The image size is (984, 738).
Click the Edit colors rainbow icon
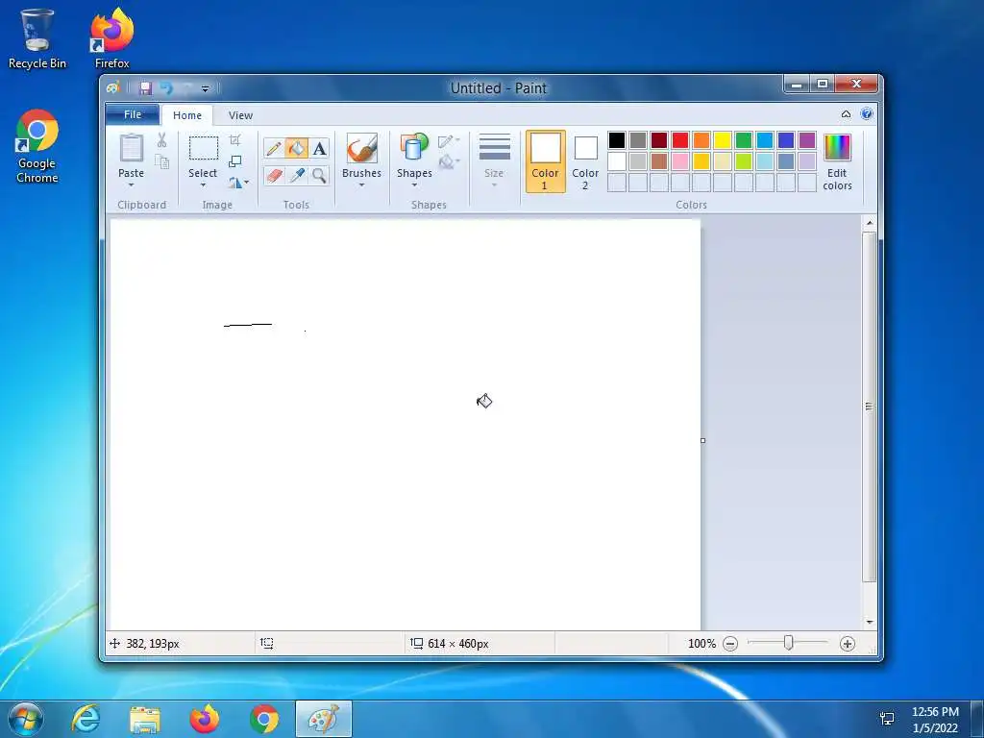(x=837, y=148)
